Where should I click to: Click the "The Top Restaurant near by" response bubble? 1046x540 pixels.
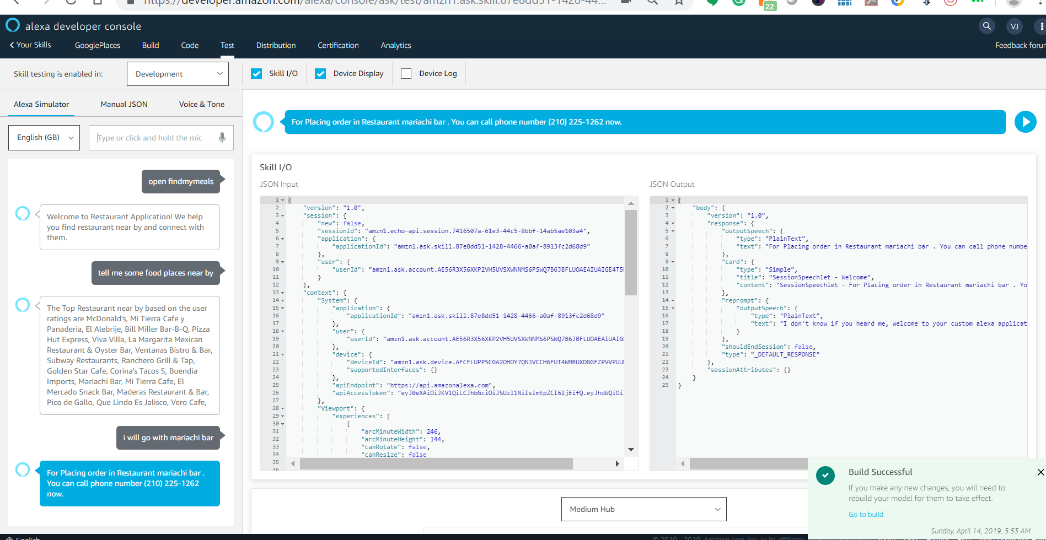tap(130, 355)
